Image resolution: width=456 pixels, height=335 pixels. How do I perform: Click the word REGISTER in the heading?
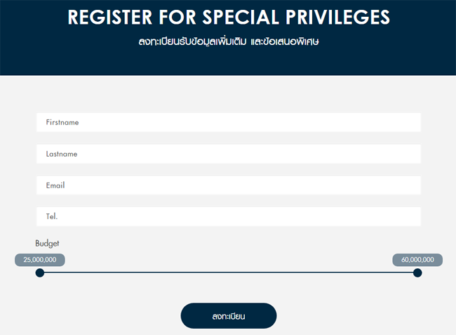point(111,17)
